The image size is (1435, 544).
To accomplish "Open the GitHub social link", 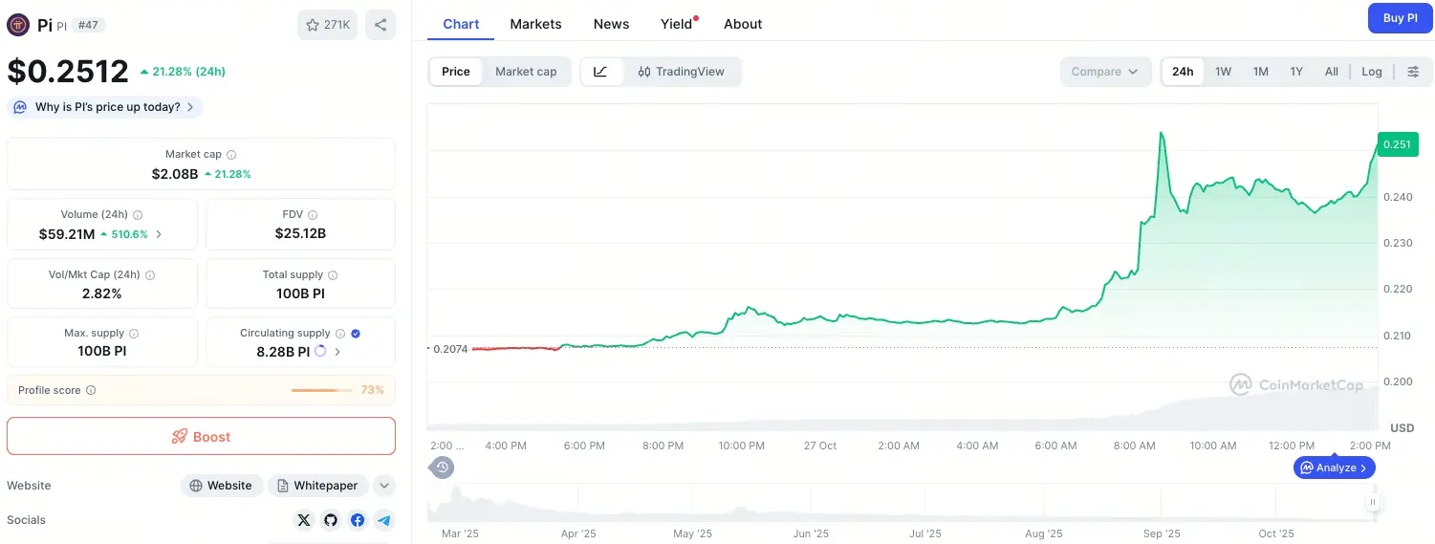I will click(331, 520).
